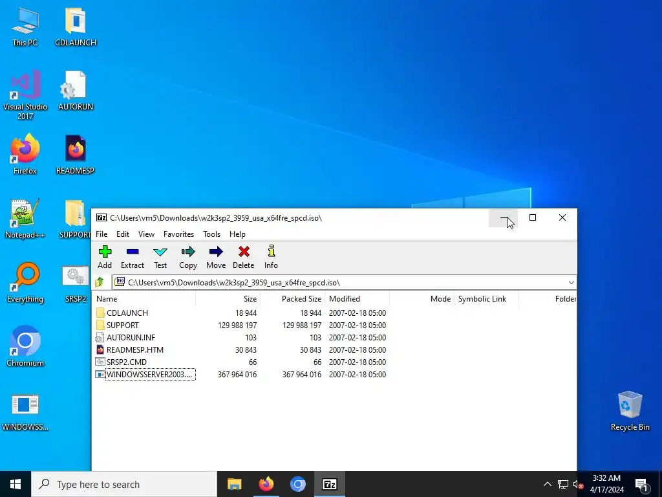The height and width of the screenshot is (497, 662).
Task: Click the address bar path field
Action: (339, 282)
